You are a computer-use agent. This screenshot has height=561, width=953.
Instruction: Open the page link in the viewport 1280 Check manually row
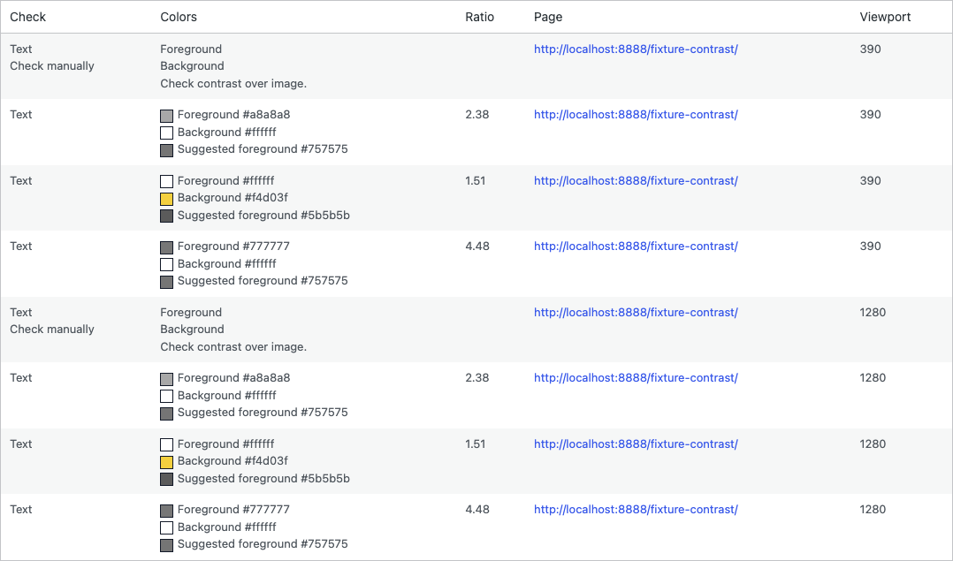636,313
